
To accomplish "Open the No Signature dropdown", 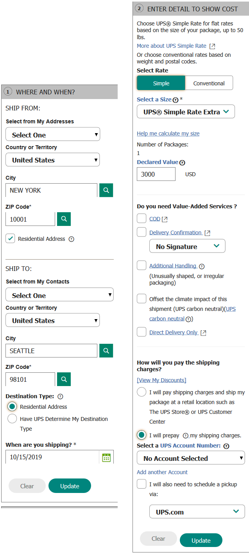I will (187, 246).
